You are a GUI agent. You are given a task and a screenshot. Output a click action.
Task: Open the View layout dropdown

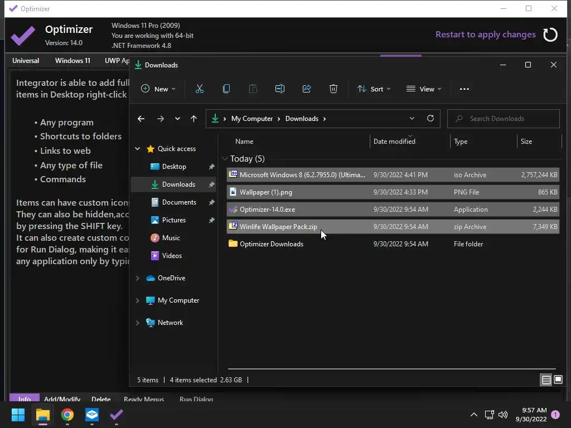click(x=424, y=89)
